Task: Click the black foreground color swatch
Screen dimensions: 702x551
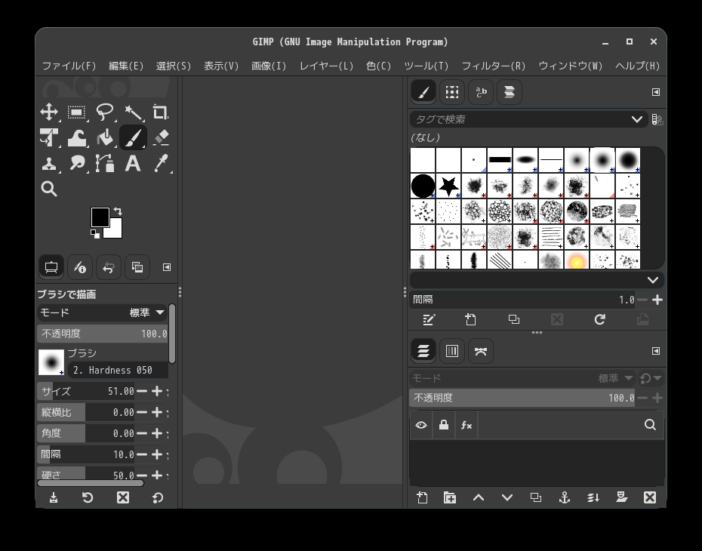Action: coord(100,217)
